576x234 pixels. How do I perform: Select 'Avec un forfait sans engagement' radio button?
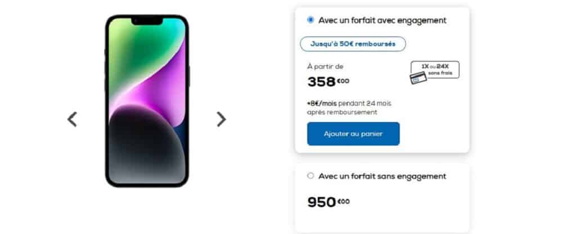(x=310, y=175)
